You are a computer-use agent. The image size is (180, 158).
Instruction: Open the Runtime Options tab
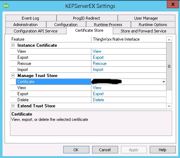(153, 25)
